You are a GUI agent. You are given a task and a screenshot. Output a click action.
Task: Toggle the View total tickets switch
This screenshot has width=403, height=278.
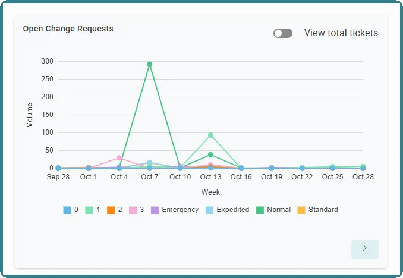(x=283, y=33)
